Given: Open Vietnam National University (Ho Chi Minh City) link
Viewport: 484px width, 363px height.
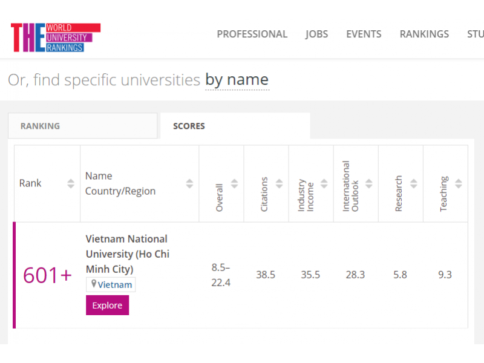Looking at the screenshot, I should (x=127, y=254).
